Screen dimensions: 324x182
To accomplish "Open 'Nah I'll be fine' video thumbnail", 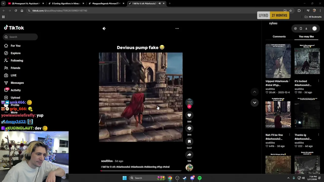I will 278,115.
